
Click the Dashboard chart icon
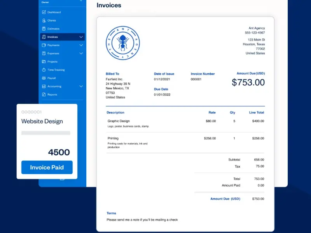(44, 12)
